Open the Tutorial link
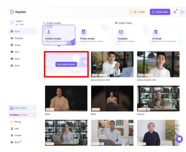Image resolution: width=186 pixels, height=152 pixels. [18, 136]
